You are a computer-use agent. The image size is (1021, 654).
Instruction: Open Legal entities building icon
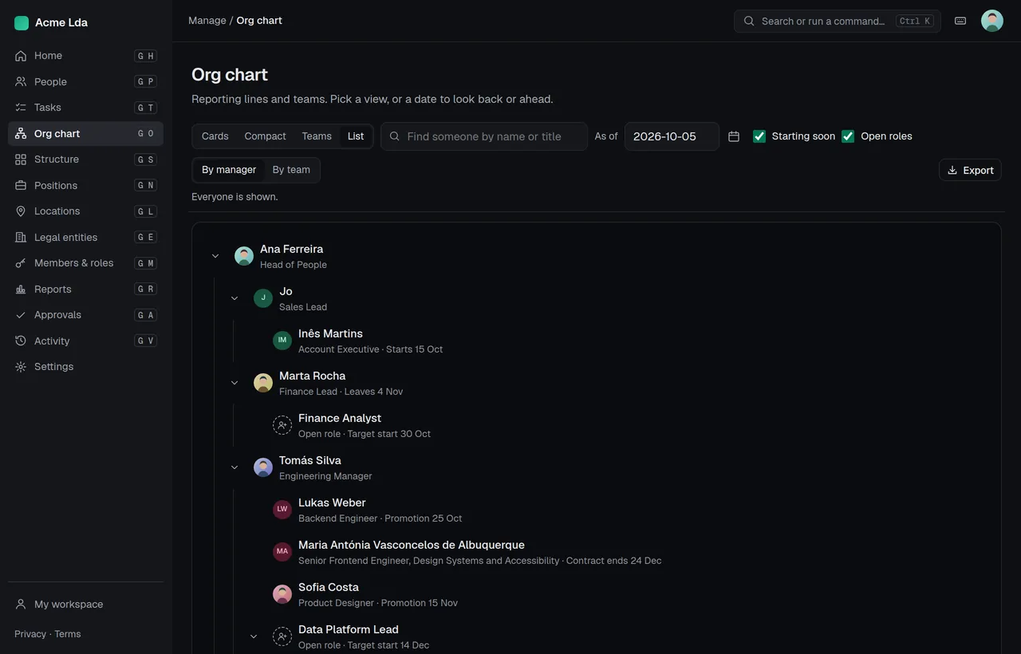[21, 237]
